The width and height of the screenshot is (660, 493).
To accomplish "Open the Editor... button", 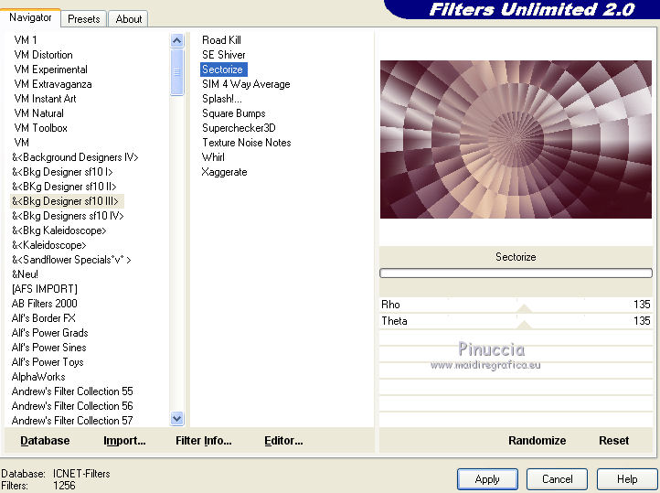I will 283,440.
